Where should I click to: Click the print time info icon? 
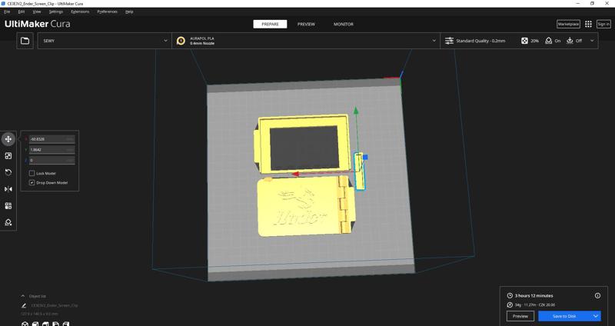[597, 295]
